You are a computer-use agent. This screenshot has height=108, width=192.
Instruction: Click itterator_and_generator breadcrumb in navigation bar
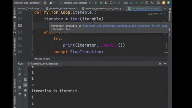(27, 3)
